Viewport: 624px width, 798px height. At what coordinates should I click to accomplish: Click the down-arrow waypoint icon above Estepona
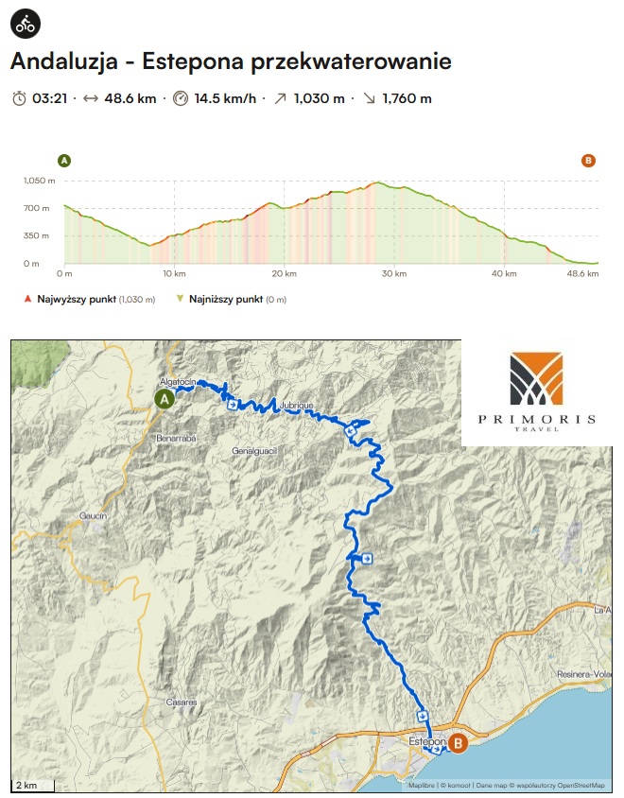coord(423,716)
